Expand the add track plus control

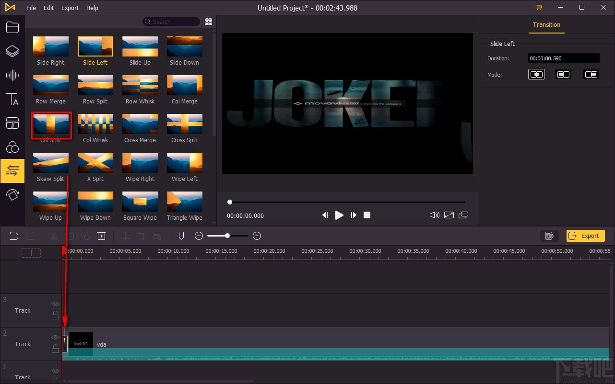(x=31, y=252)
